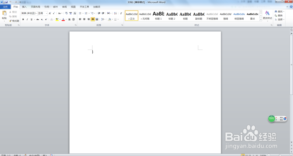Apply Character Shading icon
Image resolution: width=293 pixels, height=156 pixels.
(x=69, y=19)
